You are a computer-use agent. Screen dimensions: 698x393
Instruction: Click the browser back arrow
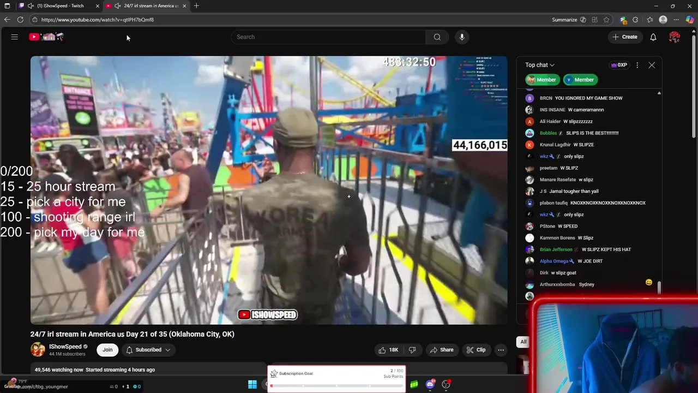coord(7,20)
